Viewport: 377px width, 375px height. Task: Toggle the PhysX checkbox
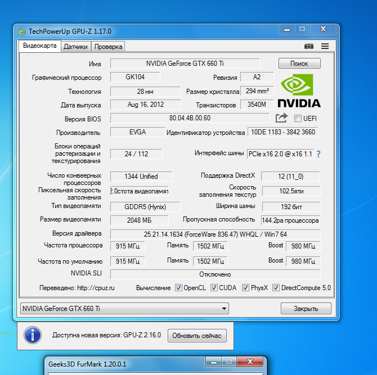tap(245, 288)
